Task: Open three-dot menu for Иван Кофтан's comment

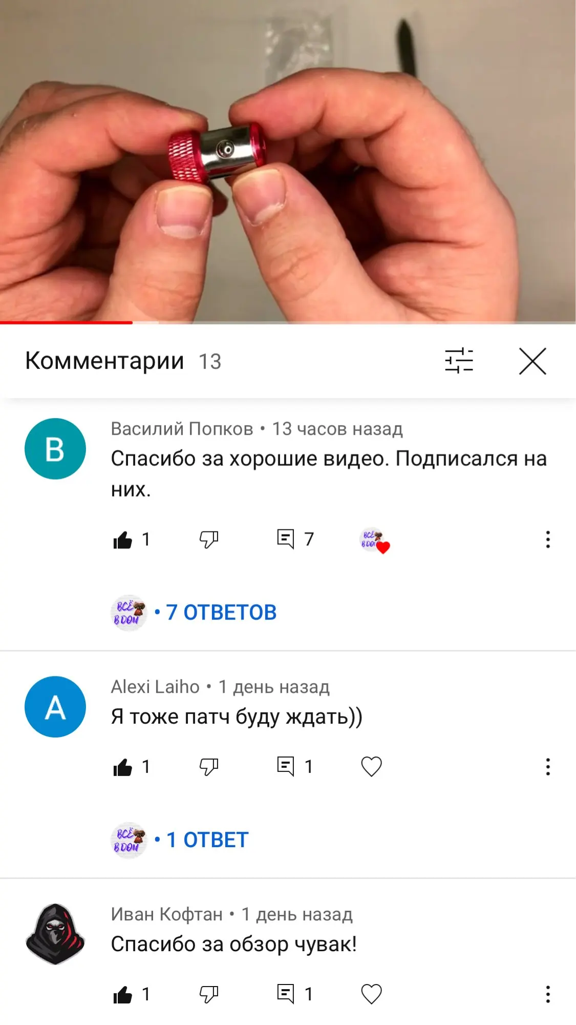Action: click(x=548, y=995)
